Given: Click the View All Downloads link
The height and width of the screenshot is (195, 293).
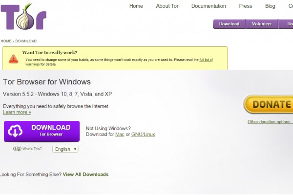Looking at the screenshot, I should 85,174.
